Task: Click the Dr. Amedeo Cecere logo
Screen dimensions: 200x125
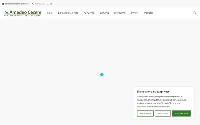Action: click(x=23, y=13)
